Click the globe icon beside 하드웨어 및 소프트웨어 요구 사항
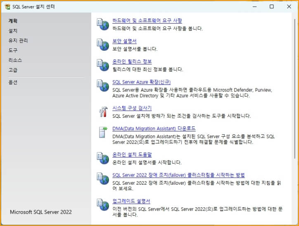Viewport: 299px width, 226px height. point(103,24)
